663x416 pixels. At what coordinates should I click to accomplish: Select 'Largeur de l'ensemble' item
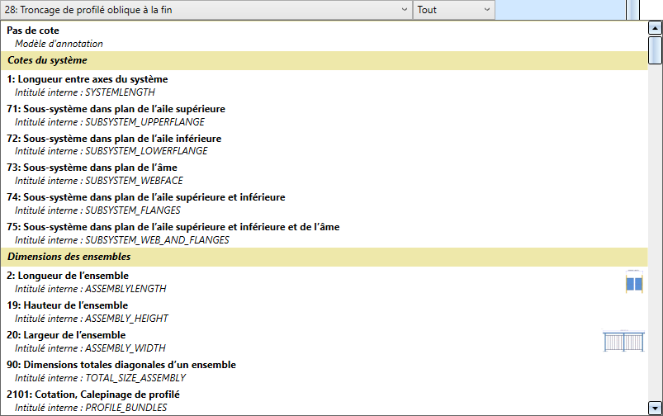pyautogui.click(x=66, y=335)
